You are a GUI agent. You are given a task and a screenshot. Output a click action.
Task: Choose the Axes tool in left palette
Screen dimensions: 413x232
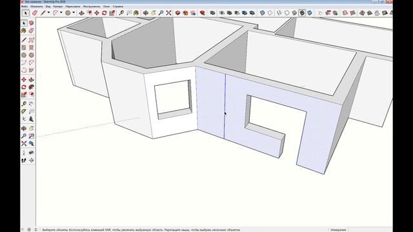click(24, 119)
